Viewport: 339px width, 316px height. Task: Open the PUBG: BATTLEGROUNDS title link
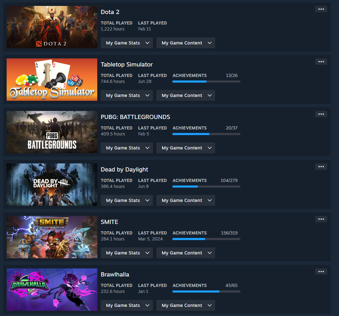135,117
